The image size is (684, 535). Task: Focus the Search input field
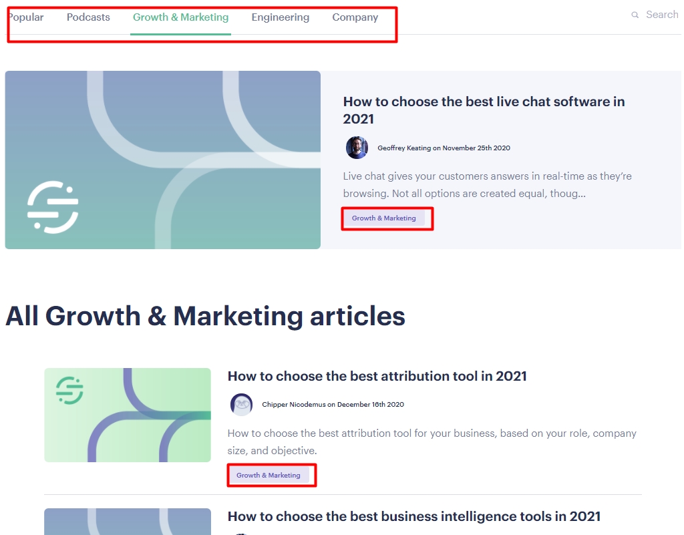(662, 15)
